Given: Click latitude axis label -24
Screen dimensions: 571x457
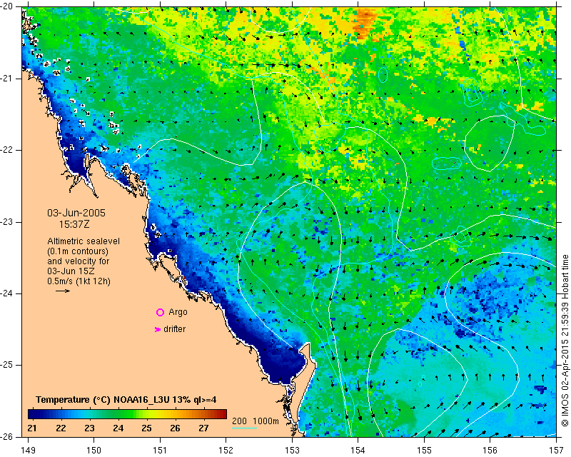Looking at the screenshot, I should click(6, 293).
